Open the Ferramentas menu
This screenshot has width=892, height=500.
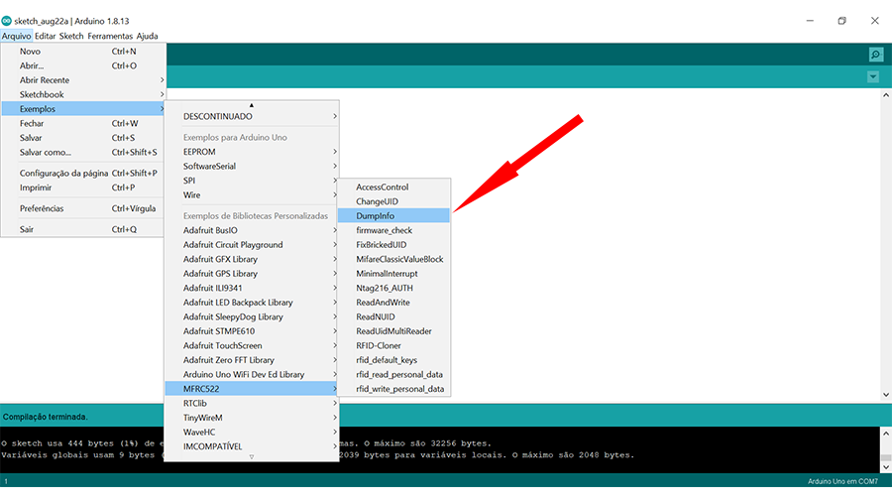coord(111,36)
